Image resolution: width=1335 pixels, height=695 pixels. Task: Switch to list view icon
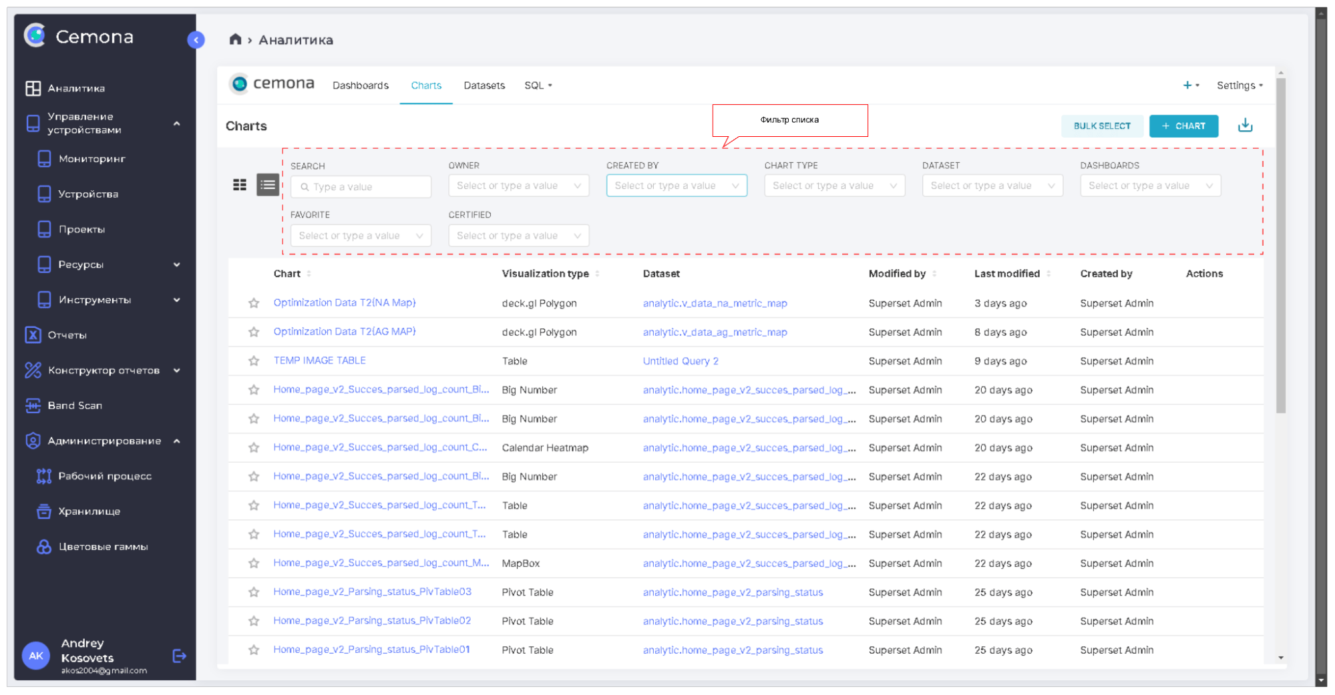click(x=268, y=185)
